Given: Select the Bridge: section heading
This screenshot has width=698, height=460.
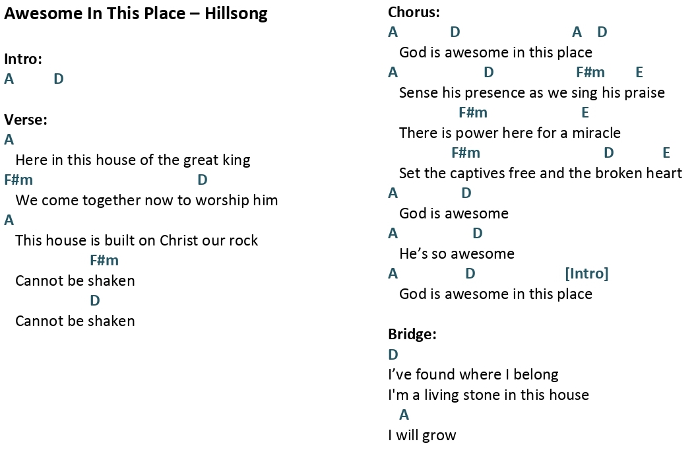Looking at the screenshot, I should 412,334.
